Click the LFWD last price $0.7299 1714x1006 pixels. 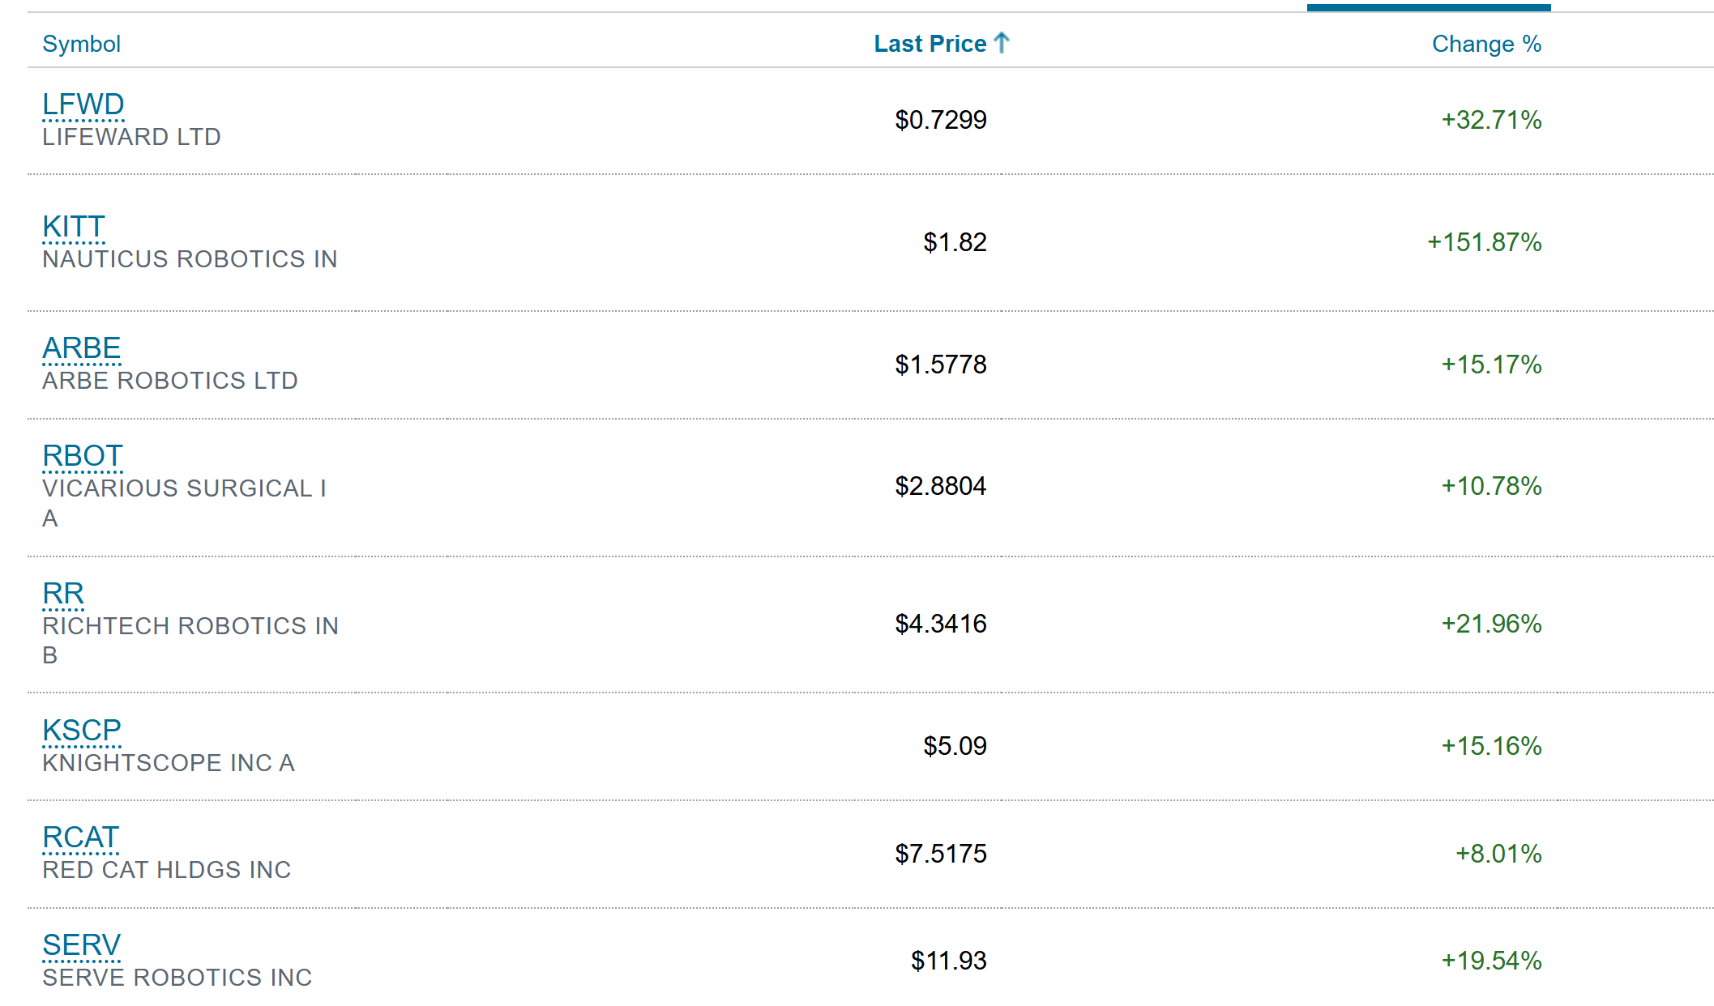pyautogui.click(x=940, y=120)
